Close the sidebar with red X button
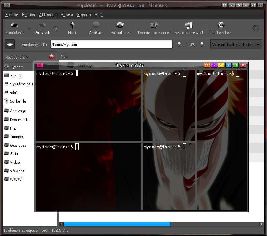The image size is (267, 236). pos(51,57)
